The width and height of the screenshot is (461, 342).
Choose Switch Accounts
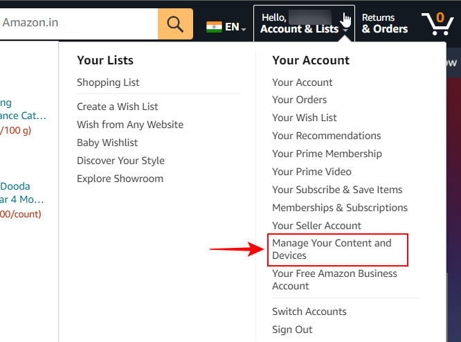309,312
